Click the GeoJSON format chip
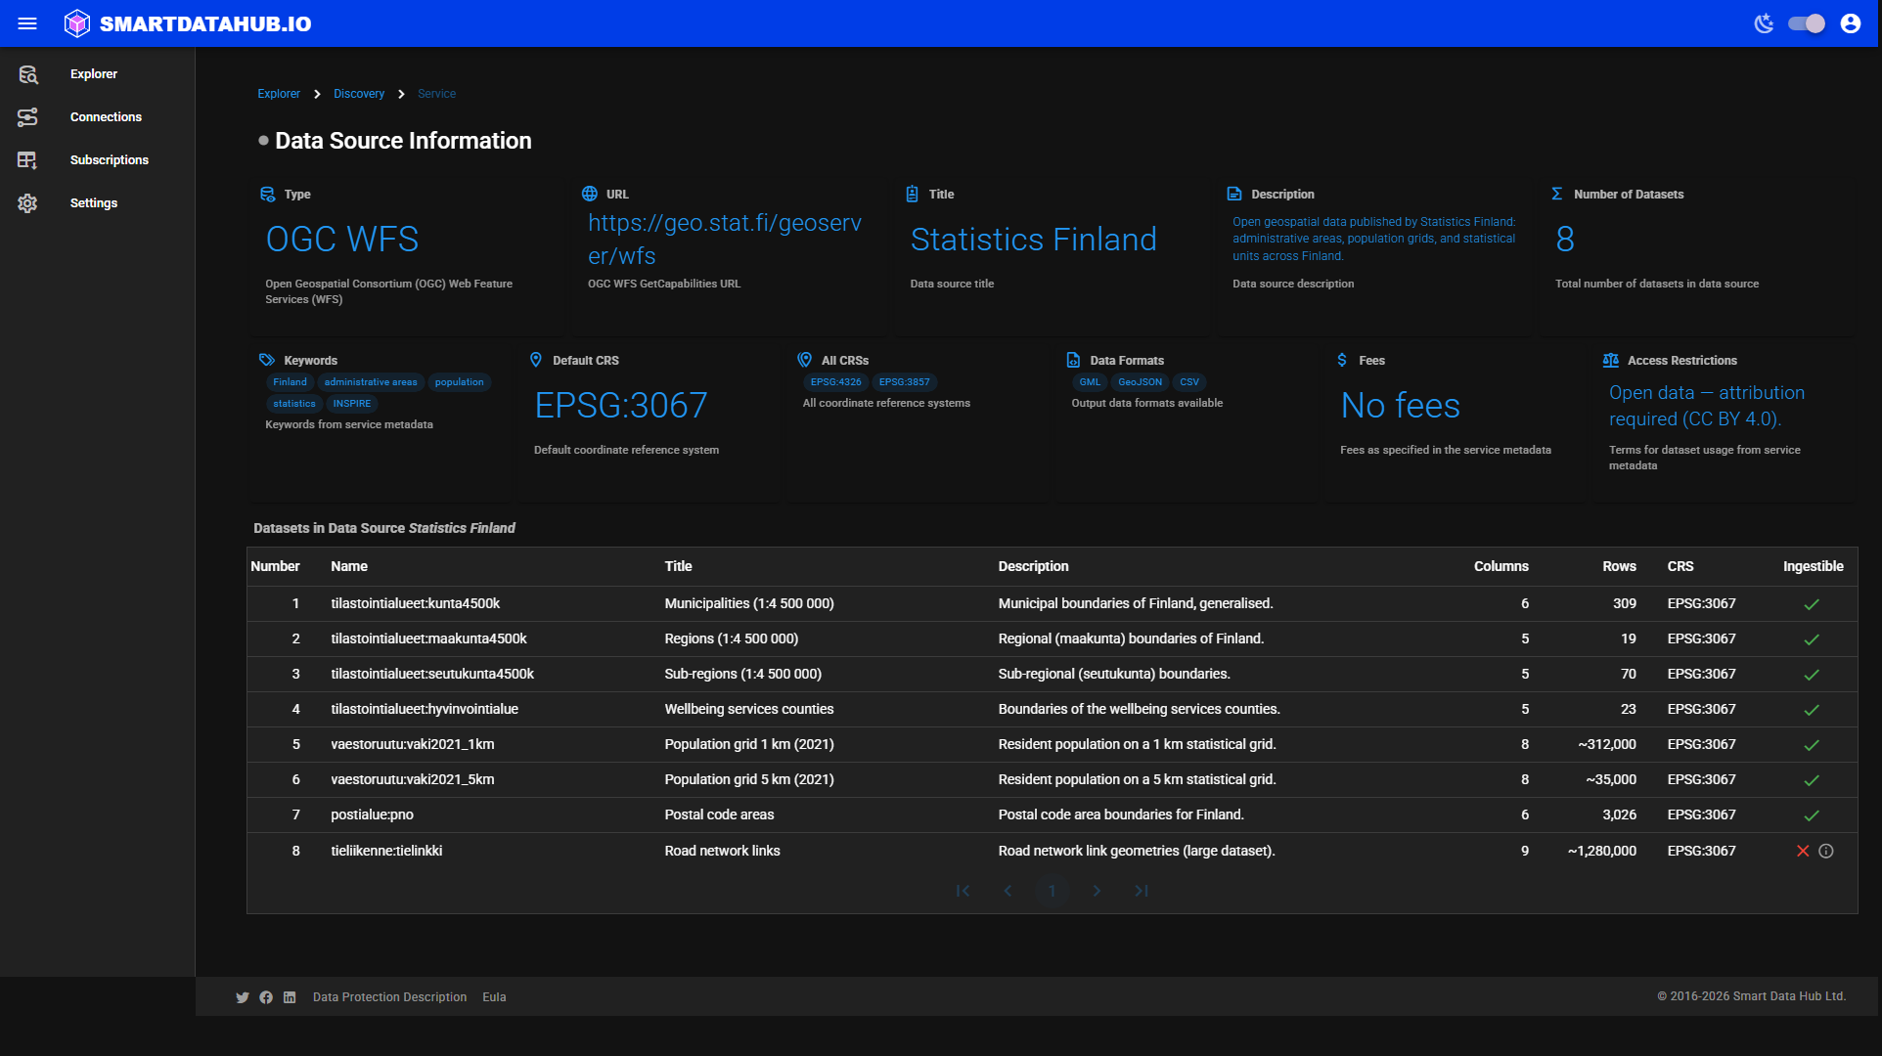Image resolution: width=1882 pixels, height=1056 pixels. [1141, 382]
